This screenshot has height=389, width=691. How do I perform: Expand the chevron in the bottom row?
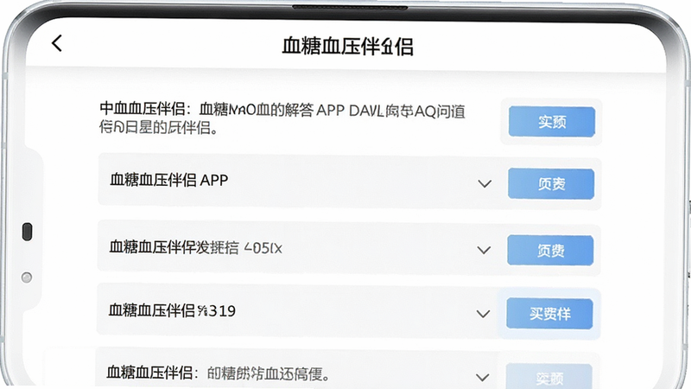[483, 377]
